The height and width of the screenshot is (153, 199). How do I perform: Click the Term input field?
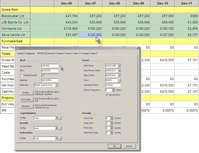[111, 80]
